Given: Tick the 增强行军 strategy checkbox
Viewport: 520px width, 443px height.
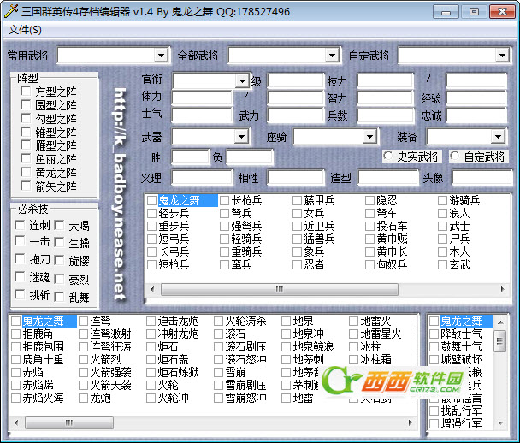Looking at the screenshot, I should [x=434, y=423].
